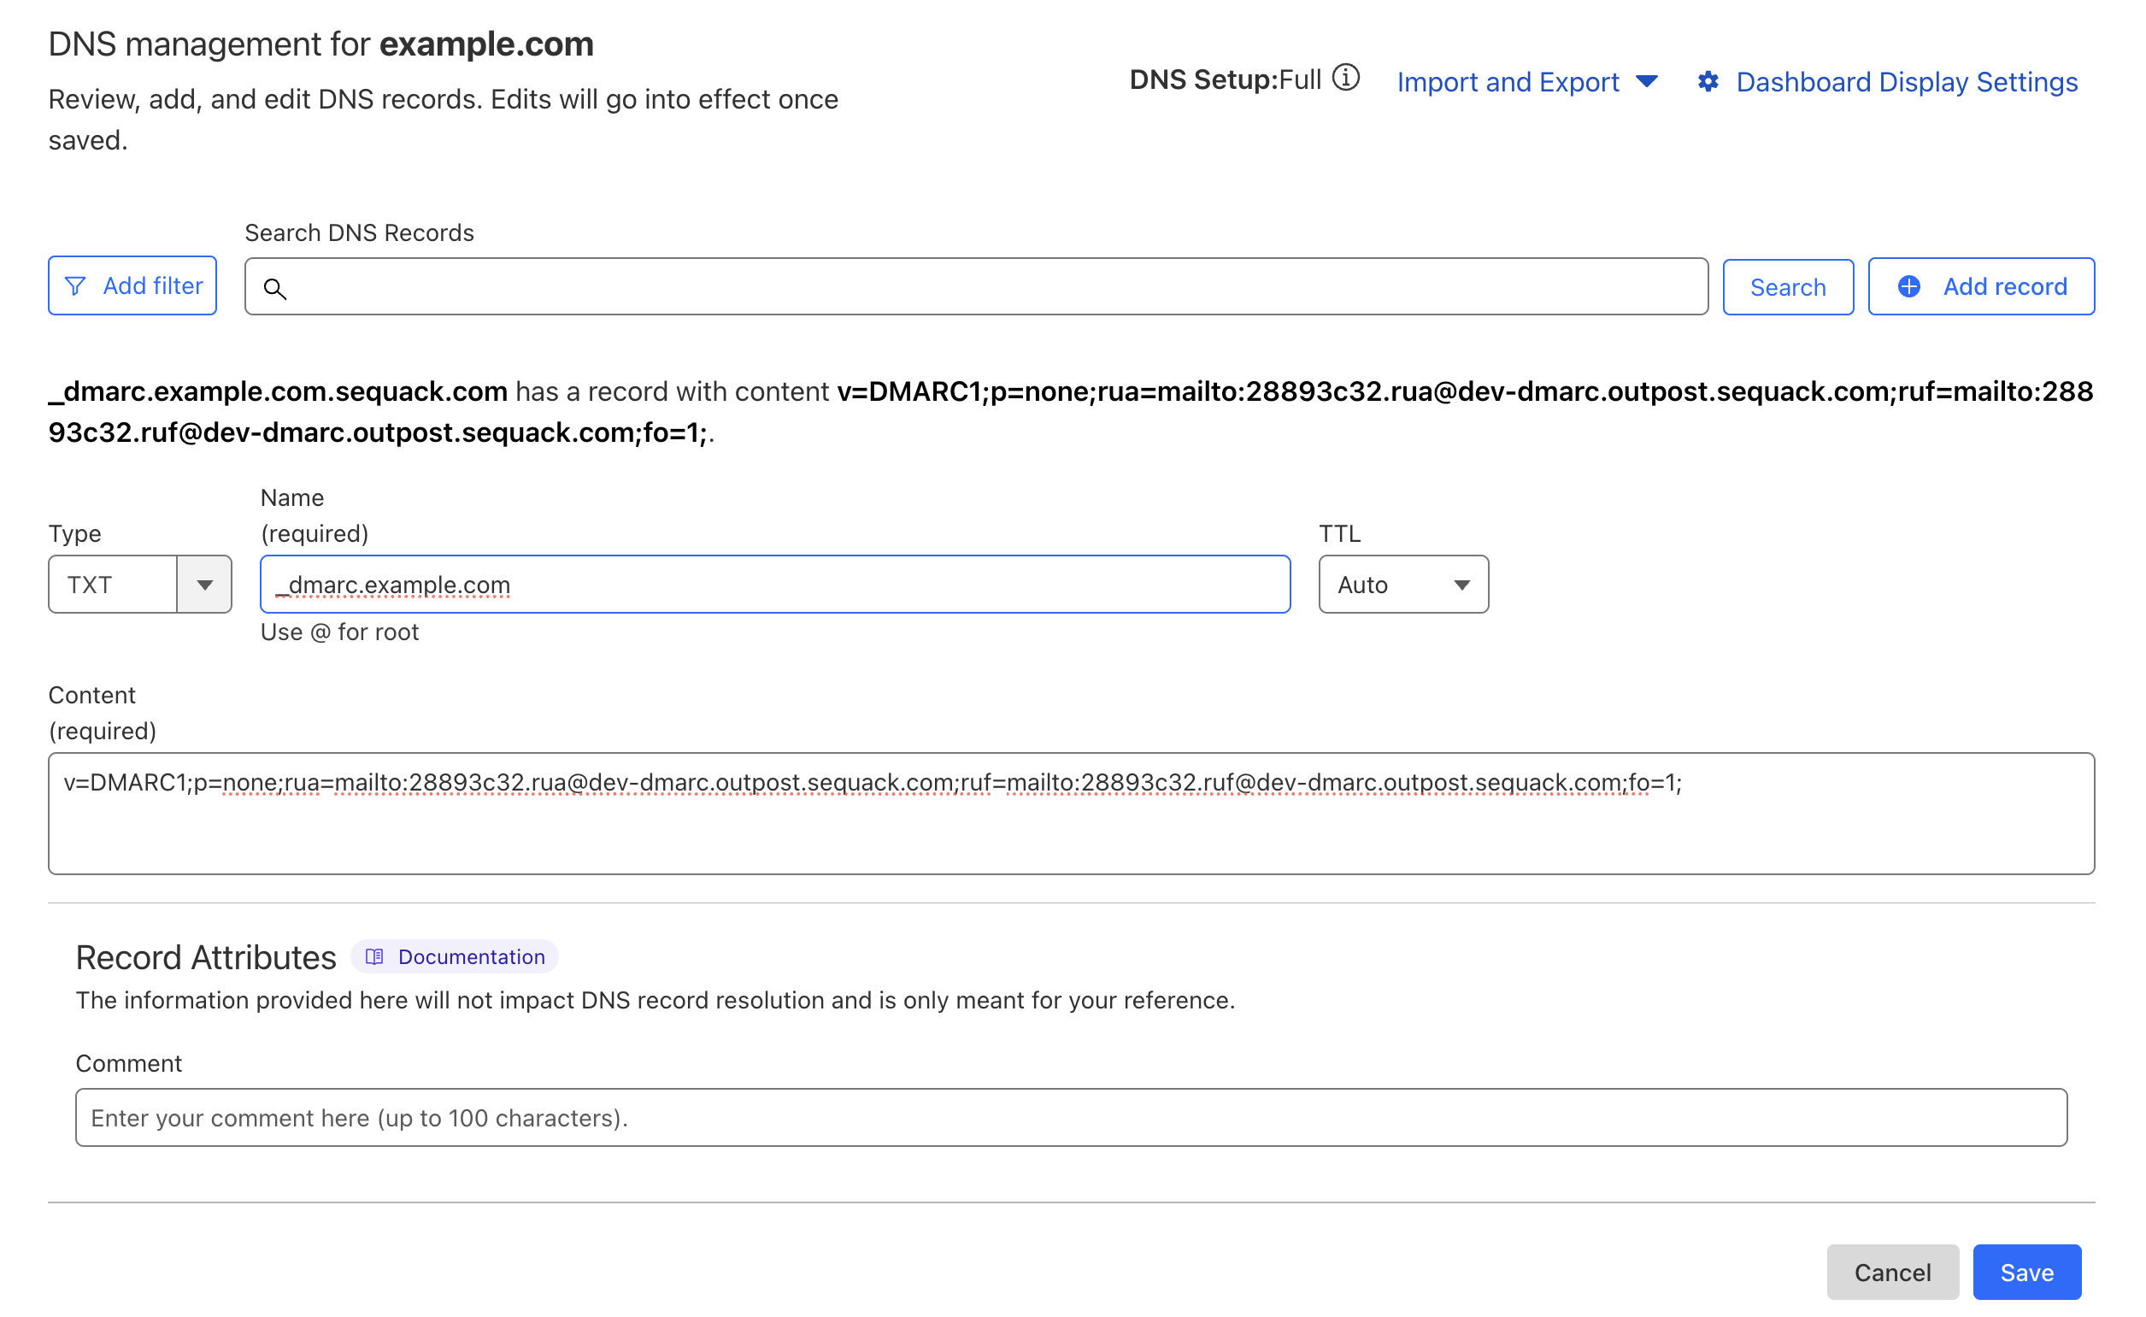Click the Name field containing _dmarc.example.com
The image size is (2146, 1317).
pyautogui.click(x=774, y=584)
